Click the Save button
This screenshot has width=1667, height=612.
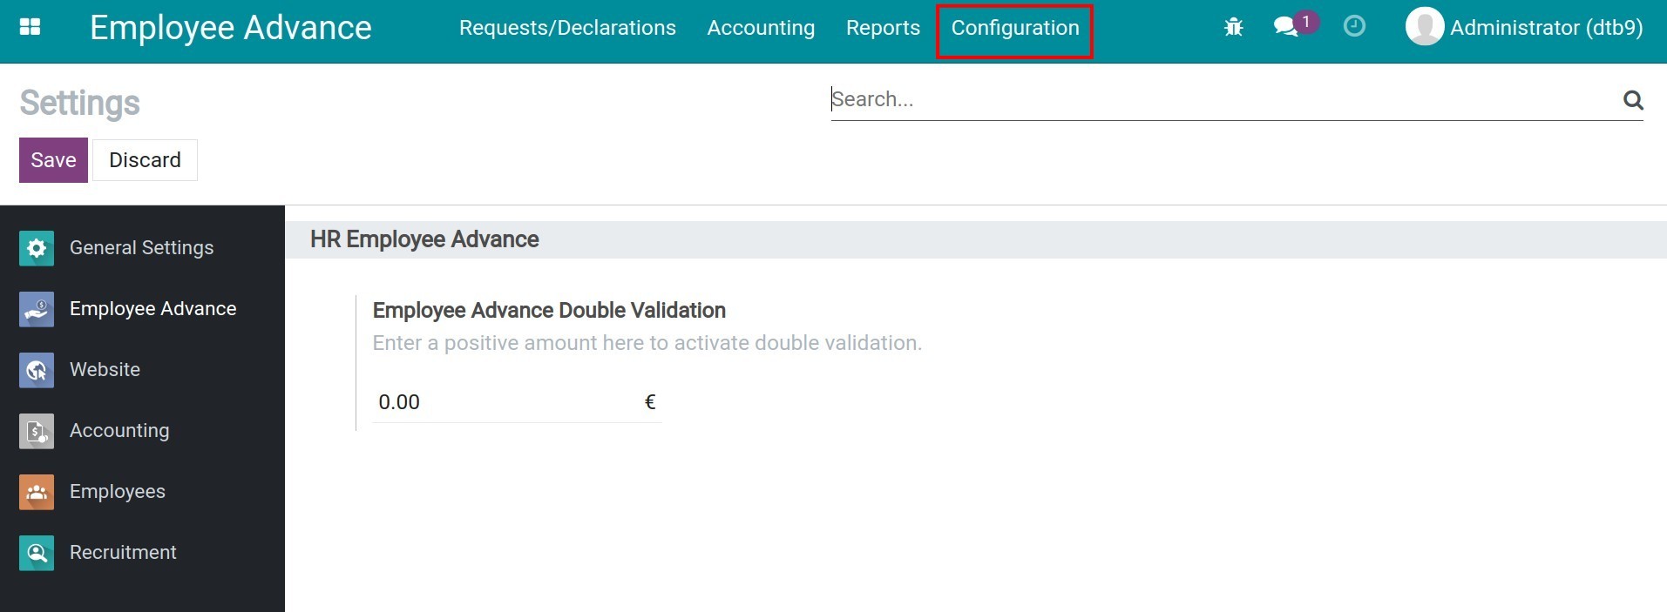click(53, 160)
